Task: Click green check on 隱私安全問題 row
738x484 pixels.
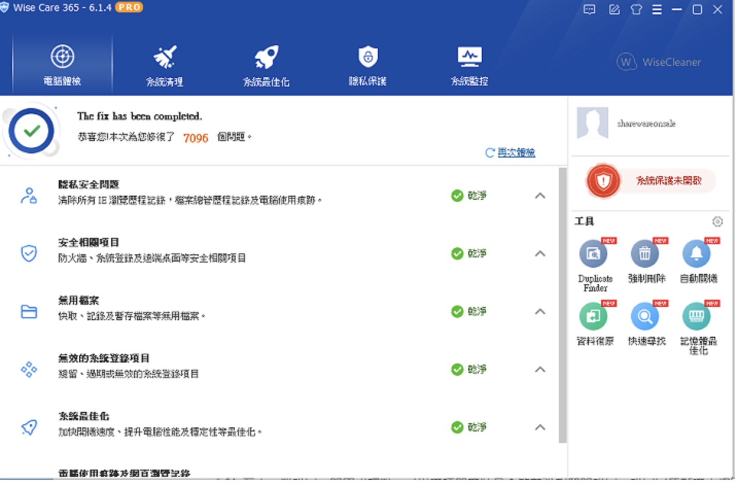Action: 457,196
